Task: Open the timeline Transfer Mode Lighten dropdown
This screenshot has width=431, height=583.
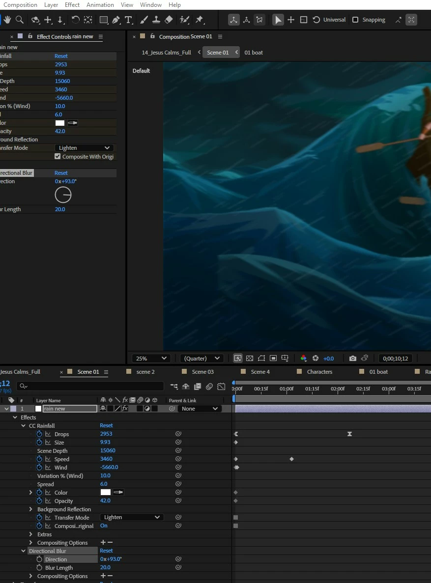Action: [132, 517]
